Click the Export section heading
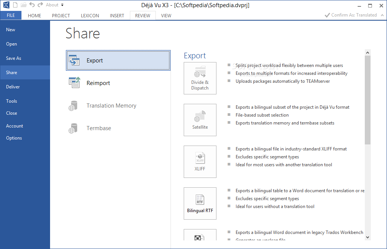Image resolution: width=387 pixels, height=249 pixels. tap(195, 56)
